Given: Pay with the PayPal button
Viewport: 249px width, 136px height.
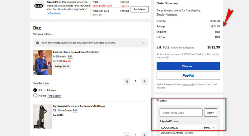Looking at the screenshot, I should click(x=188, y=76).
